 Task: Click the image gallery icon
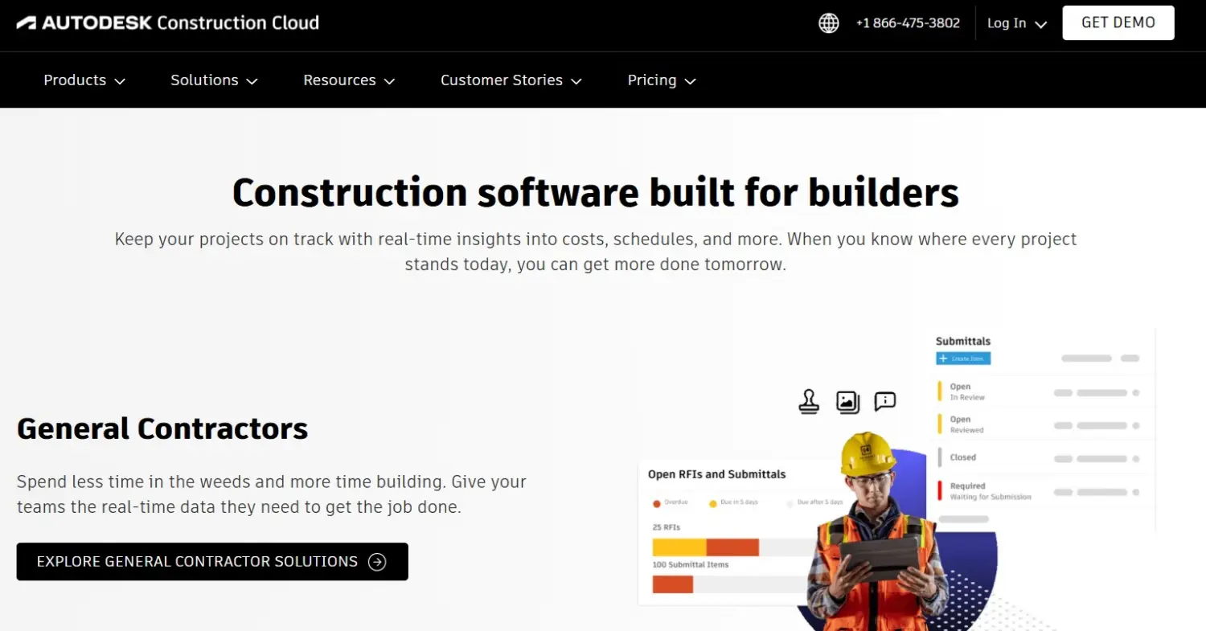click(x=848, y=402)
